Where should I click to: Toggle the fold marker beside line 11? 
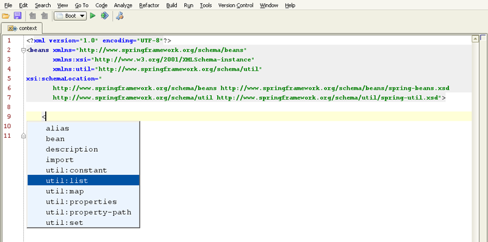coord(23,136)
